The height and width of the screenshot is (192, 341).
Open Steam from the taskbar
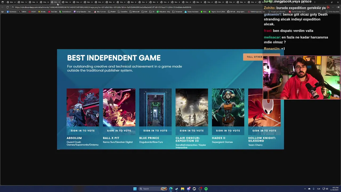click(x=177, y=189)
